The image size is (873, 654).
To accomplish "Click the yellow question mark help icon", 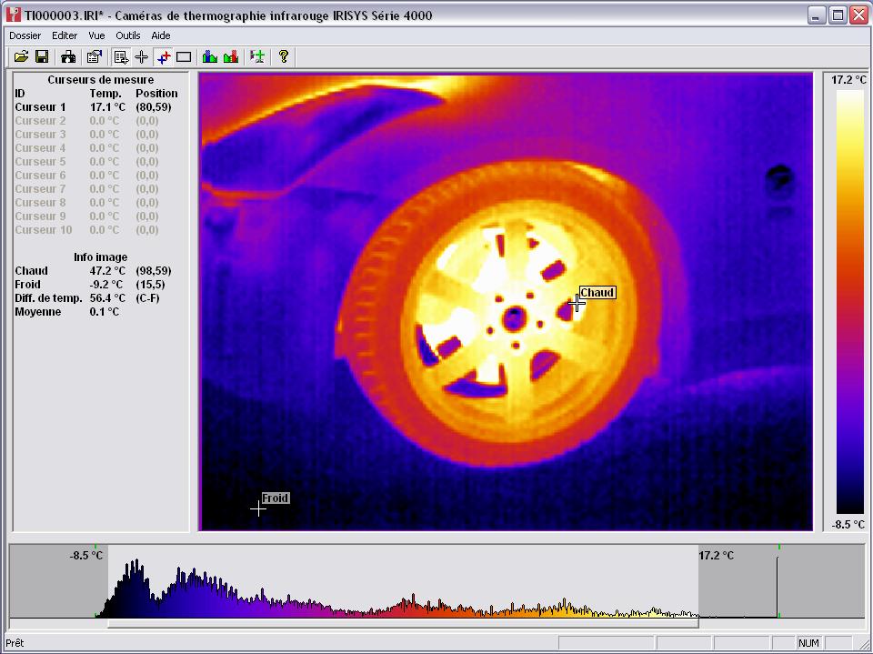I will click(x=284, y=56).
